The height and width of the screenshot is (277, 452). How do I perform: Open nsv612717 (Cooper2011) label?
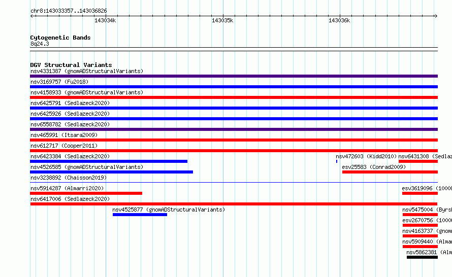[x=64, y=146]
